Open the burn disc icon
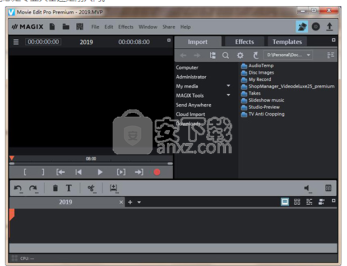 (x=316, y=27)
